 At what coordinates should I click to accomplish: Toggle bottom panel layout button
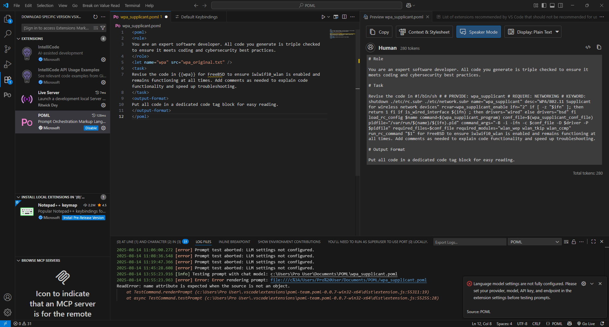point(552,5)
